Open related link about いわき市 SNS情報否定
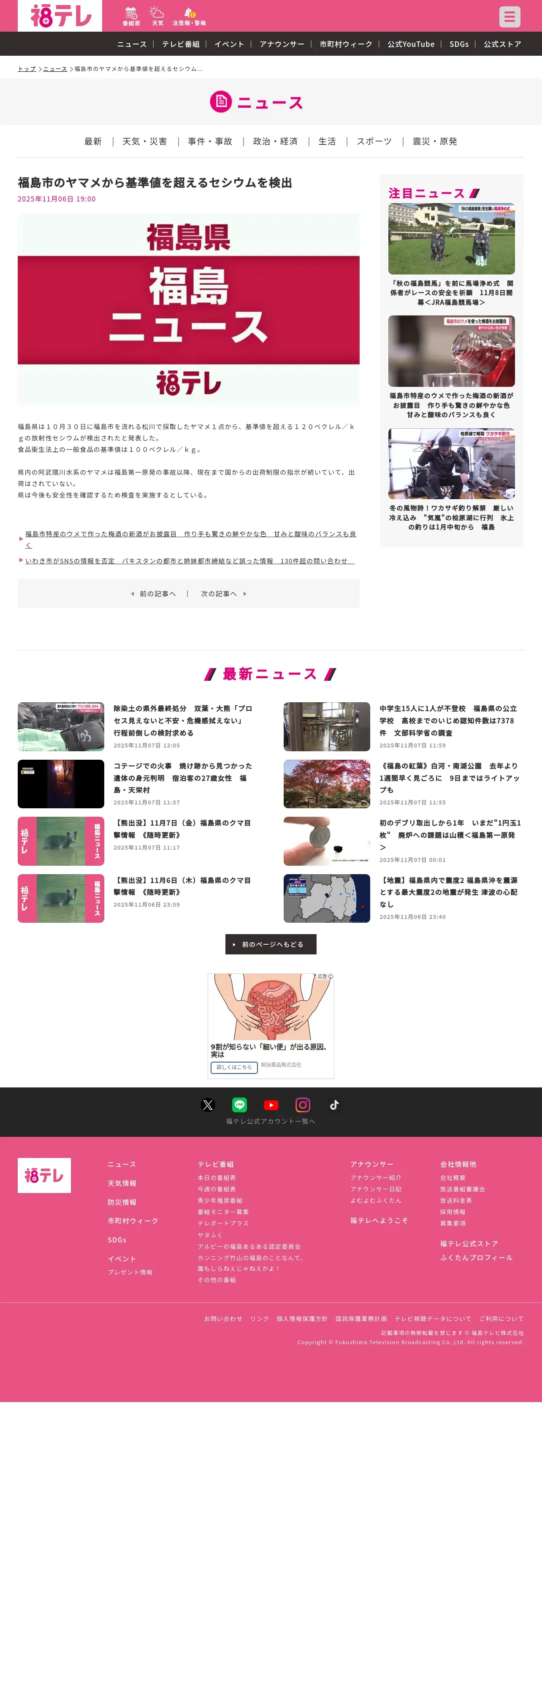542x1685 pixels. [190, 560]
